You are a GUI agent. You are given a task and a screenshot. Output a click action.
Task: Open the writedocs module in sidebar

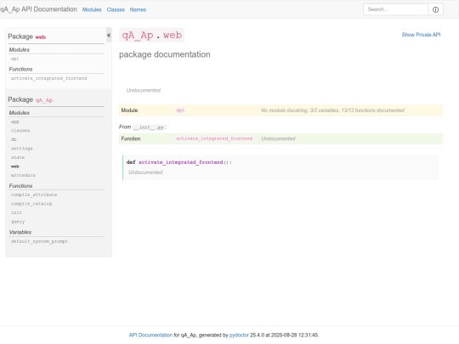[x=23, y=175]
